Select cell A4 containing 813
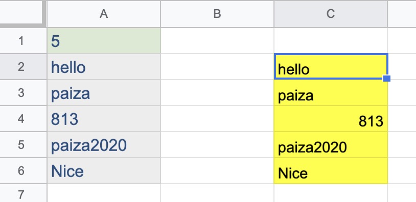This screenshot has height=202, width=416. click(104, 119)
